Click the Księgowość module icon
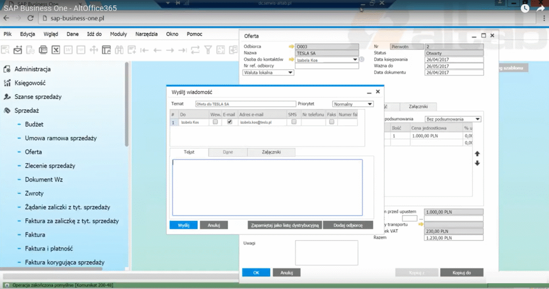Viewport: 549px width, 289px height. click(6, 83)
